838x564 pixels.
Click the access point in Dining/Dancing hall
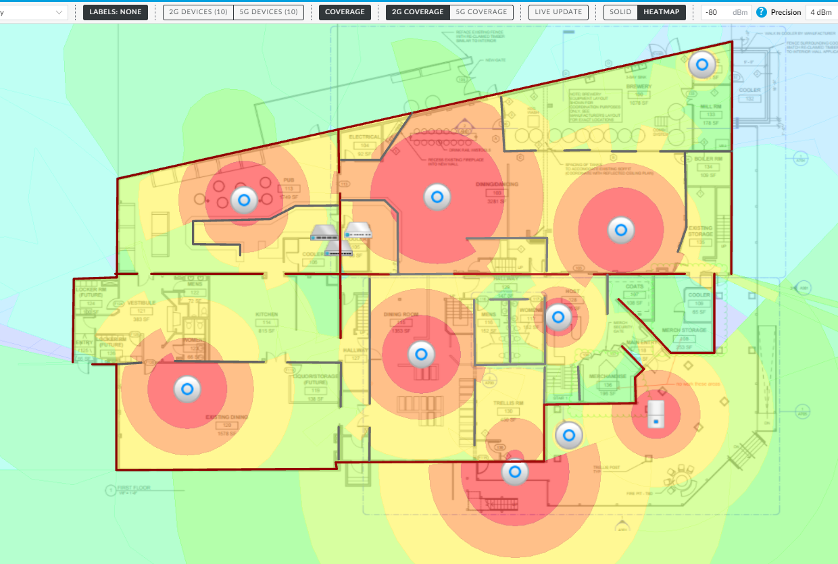pyautogui.click(x=437, y=197)
